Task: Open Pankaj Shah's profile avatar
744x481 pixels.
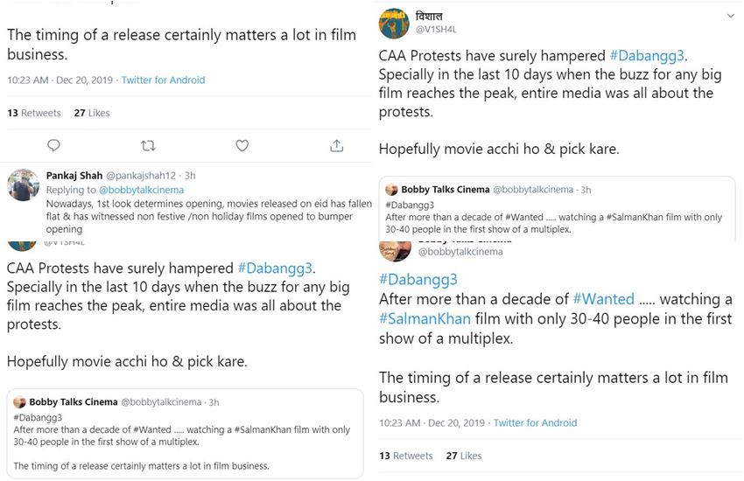Action: click(24, 185)
